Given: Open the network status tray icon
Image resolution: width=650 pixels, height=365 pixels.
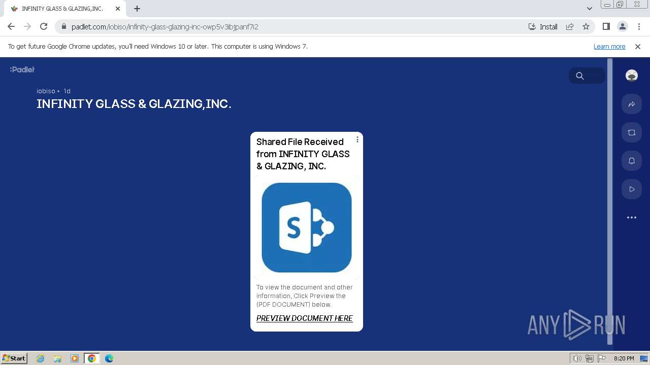Looking at the screenshot, I should (590, 358).
